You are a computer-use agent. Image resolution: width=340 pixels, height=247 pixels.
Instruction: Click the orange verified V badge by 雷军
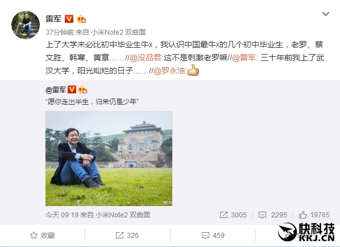point(69,19)
